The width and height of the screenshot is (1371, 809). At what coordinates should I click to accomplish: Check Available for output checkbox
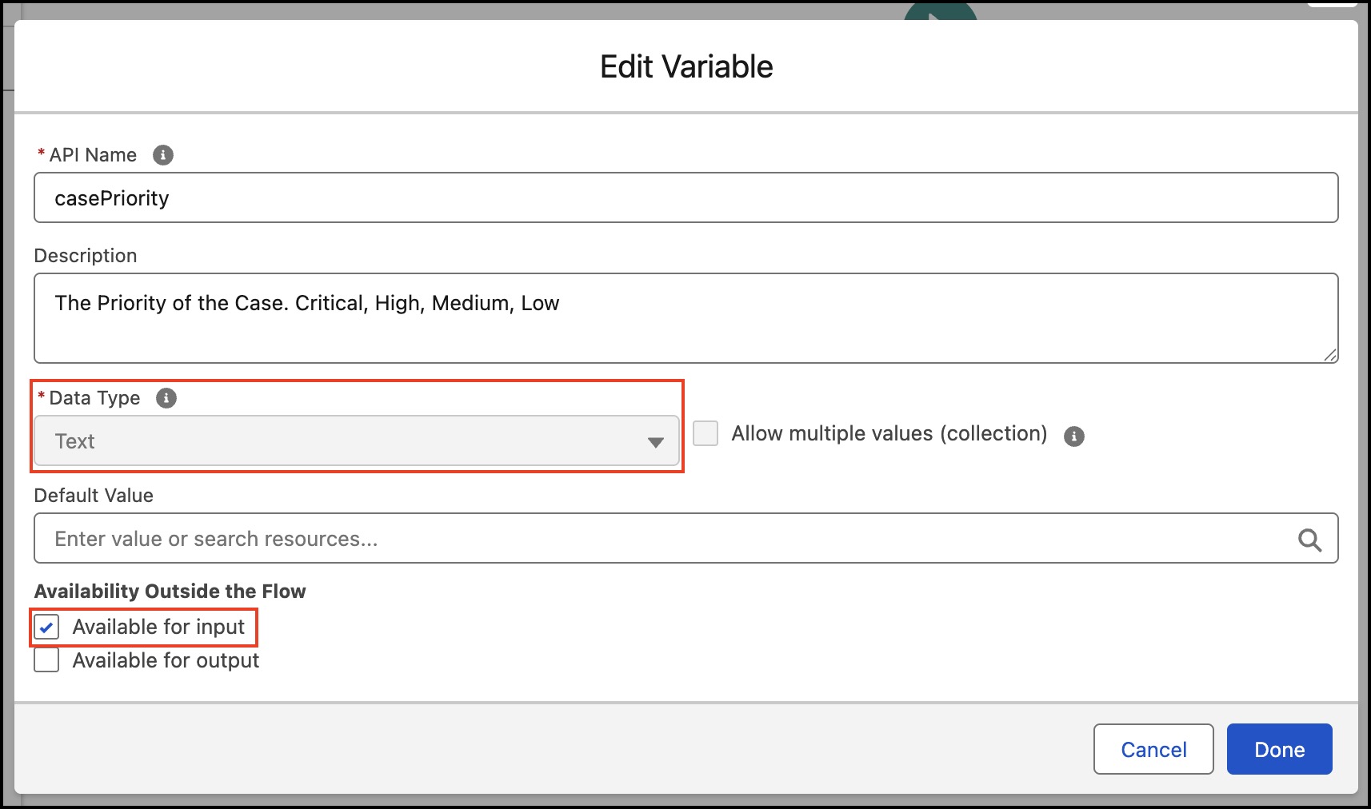(46, 660)
